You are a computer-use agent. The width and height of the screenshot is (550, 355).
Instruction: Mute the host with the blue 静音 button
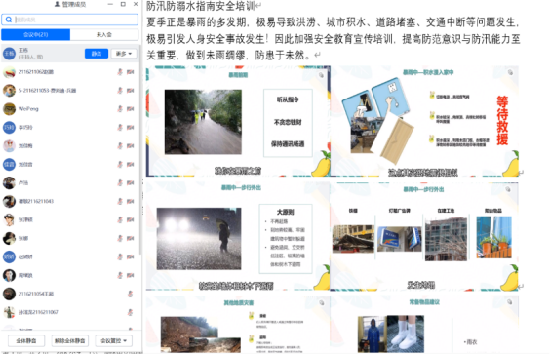click(97, 54)
